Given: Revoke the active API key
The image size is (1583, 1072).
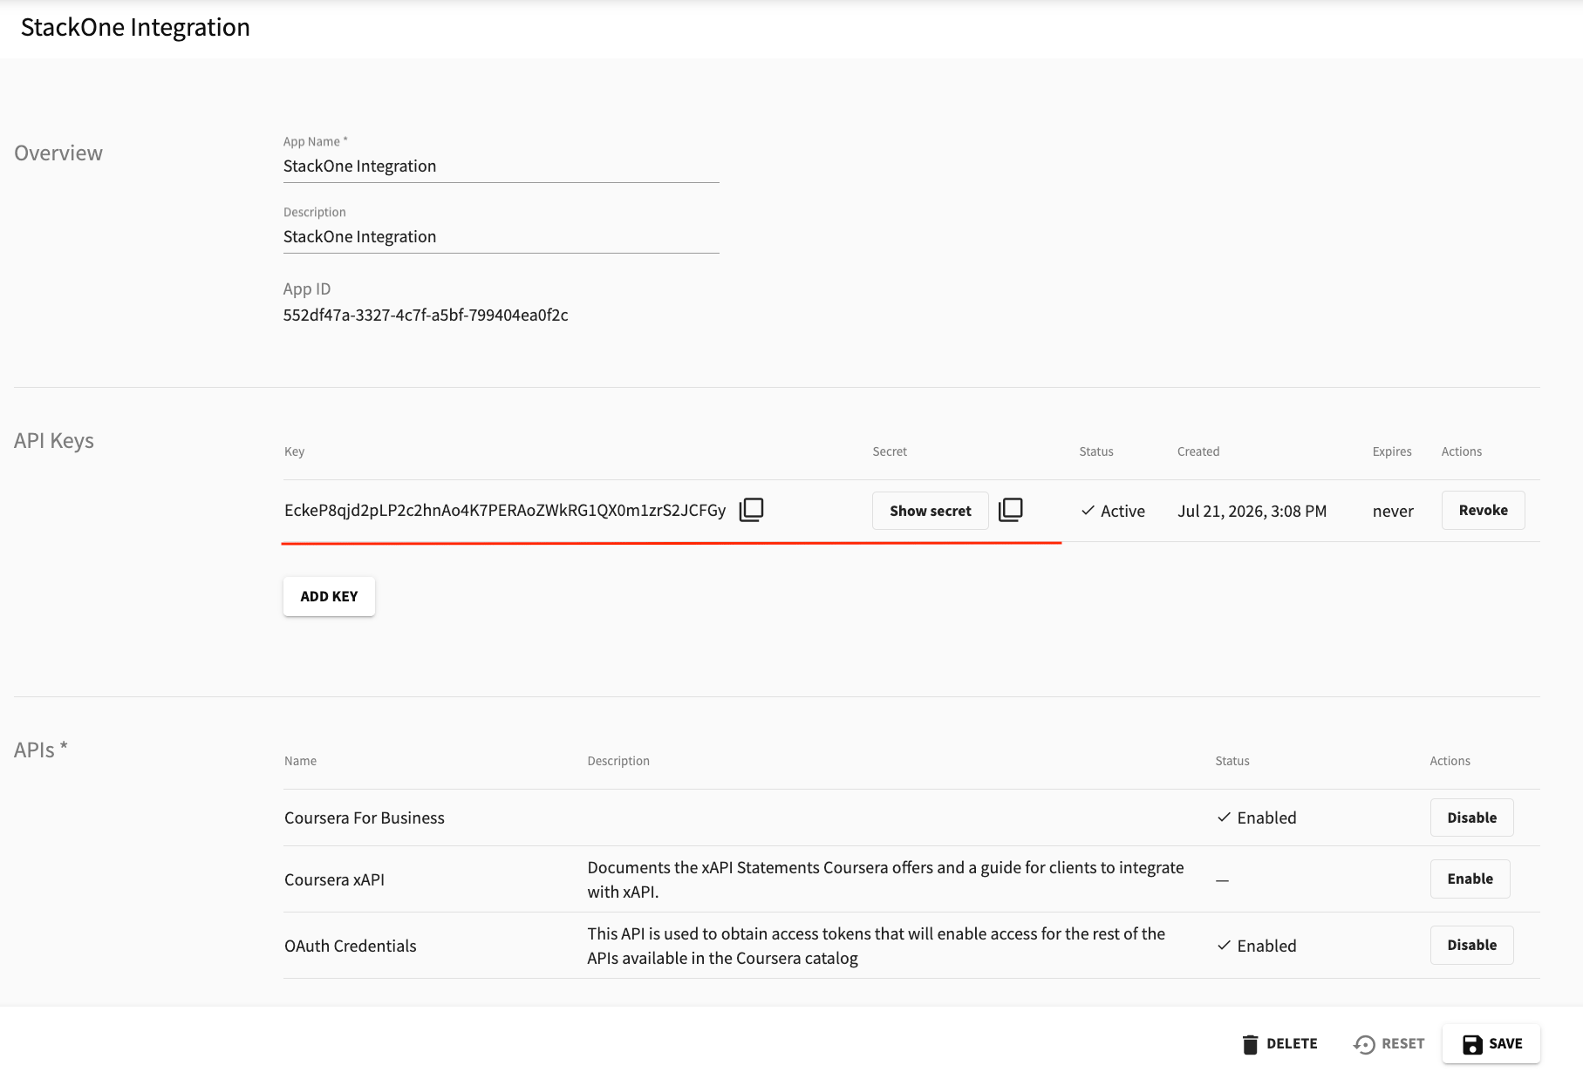Looking at the screenshot, I should tap(1483, 510).
